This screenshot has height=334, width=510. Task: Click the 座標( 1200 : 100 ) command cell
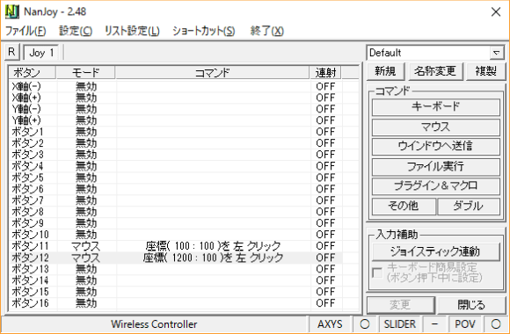click(x=213, y=258)
